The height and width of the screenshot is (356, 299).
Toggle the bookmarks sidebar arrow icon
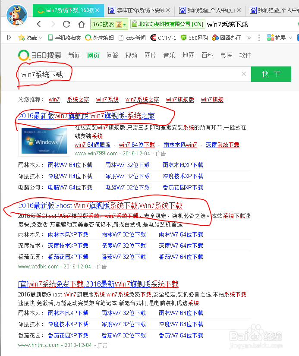9,38
